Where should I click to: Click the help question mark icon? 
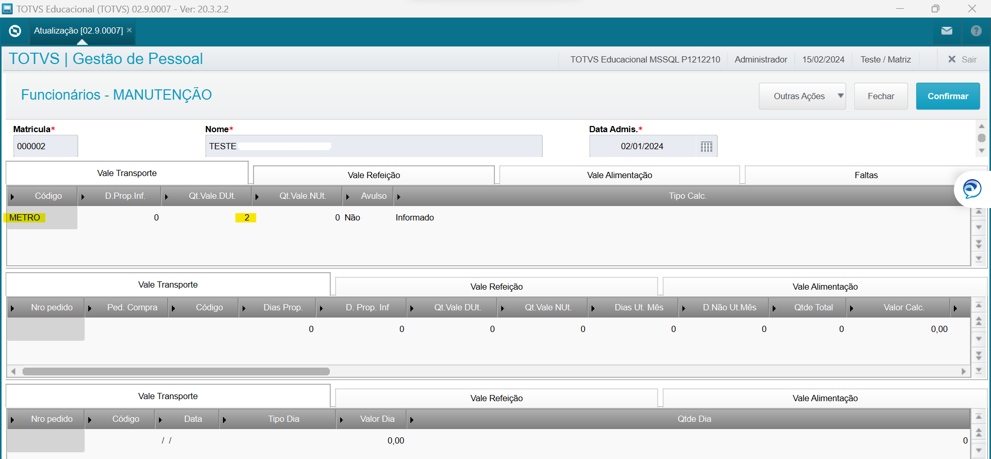coord(976,31)
